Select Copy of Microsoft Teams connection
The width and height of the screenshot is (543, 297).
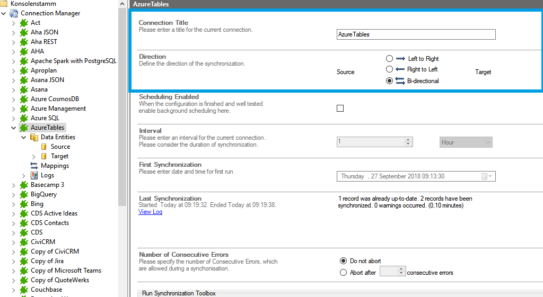(66, 271)
